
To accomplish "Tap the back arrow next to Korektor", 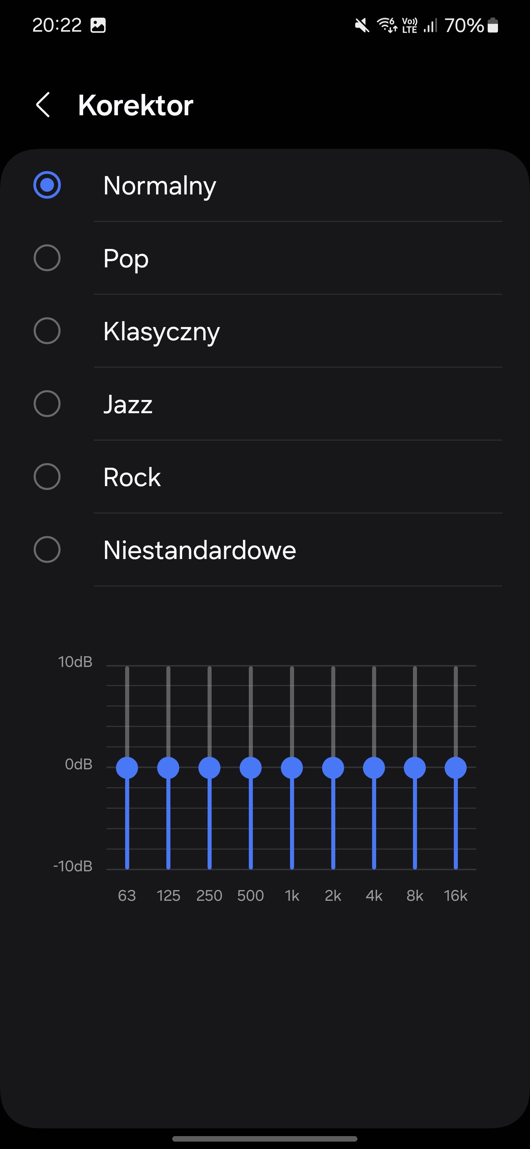I will [43, 105].
